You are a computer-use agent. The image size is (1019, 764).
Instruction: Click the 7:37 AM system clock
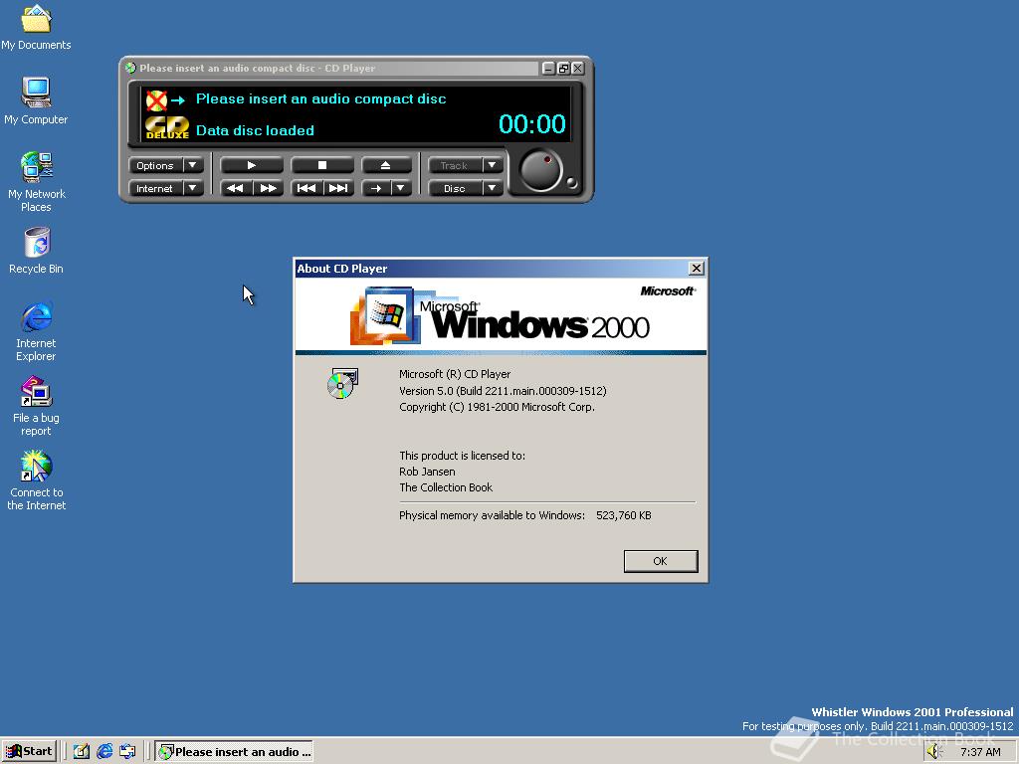[980, 752]
